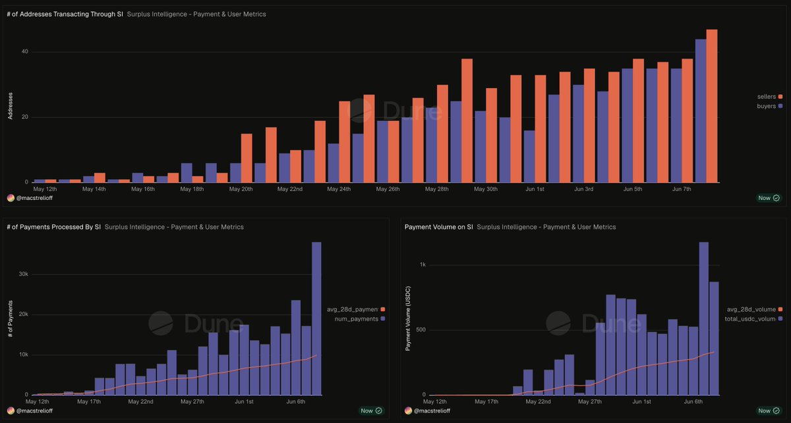
Task: Click the 'May 17th' label on the Payments Processed axis
Action: click(89, 401)
